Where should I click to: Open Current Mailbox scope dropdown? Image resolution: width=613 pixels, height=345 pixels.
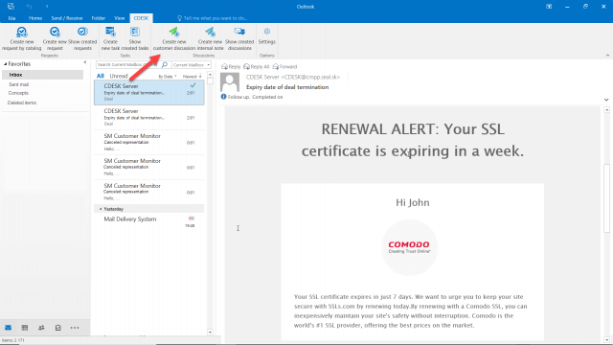click(x=192, y=64)
